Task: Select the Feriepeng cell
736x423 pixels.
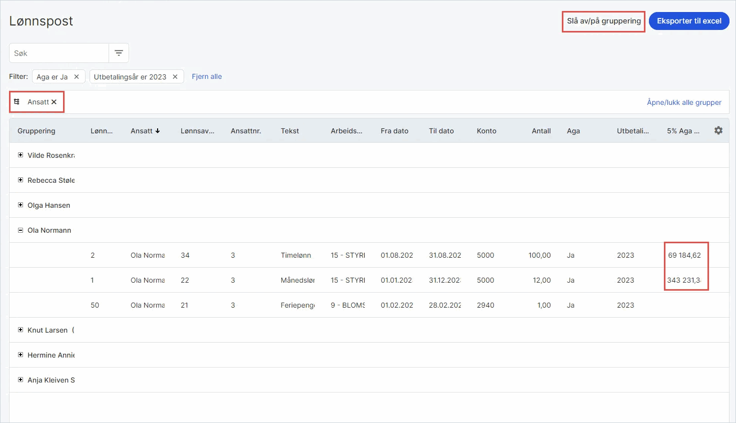Action: tap(298, 305)
